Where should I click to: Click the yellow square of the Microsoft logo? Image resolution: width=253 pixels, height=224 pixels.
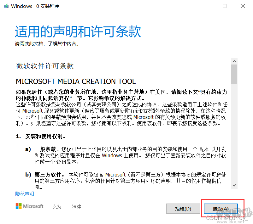20,207
